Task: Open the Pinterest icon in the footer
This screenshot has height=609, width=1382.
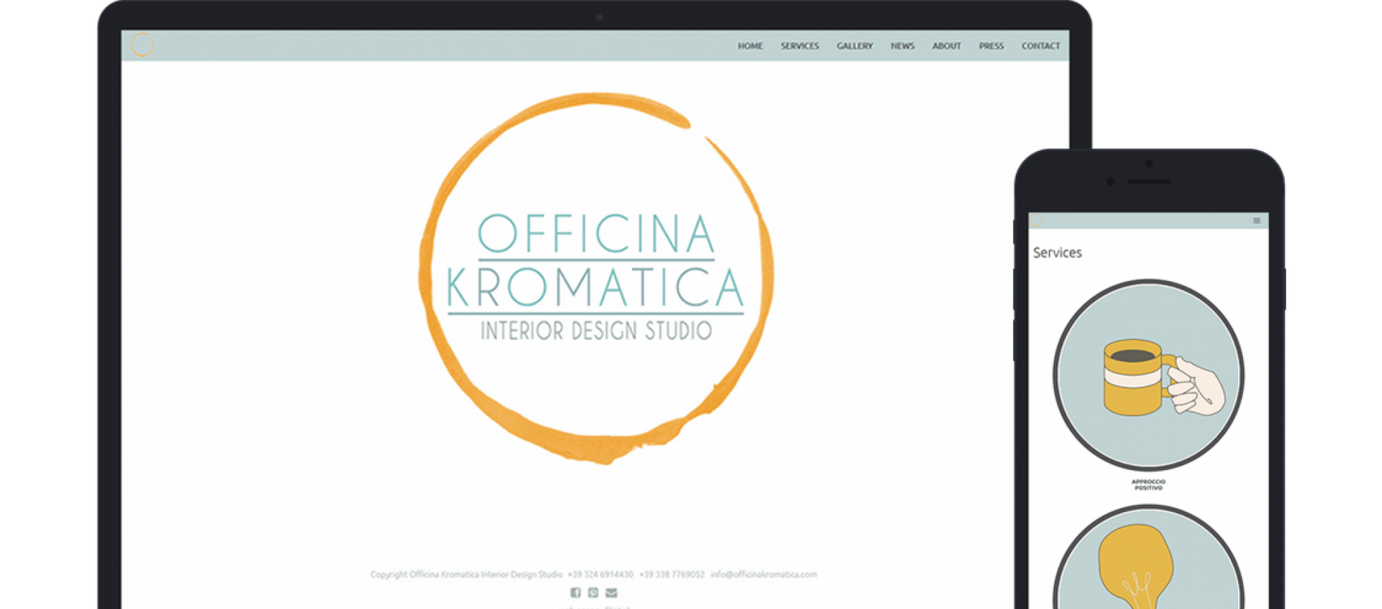Action: [593, 592]
